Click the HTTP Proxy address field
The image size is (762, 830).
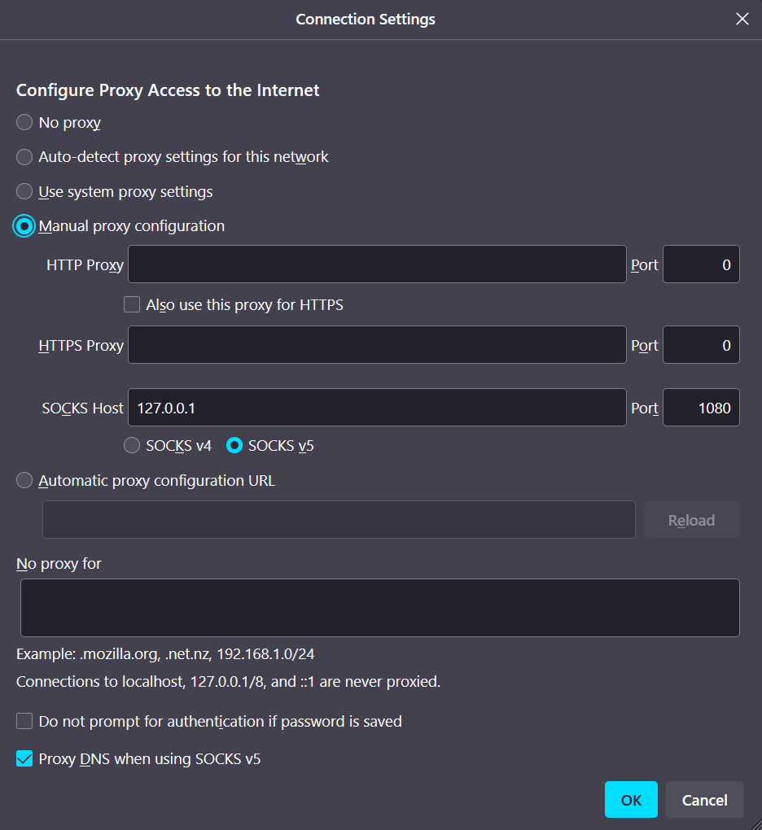point(377,264)
